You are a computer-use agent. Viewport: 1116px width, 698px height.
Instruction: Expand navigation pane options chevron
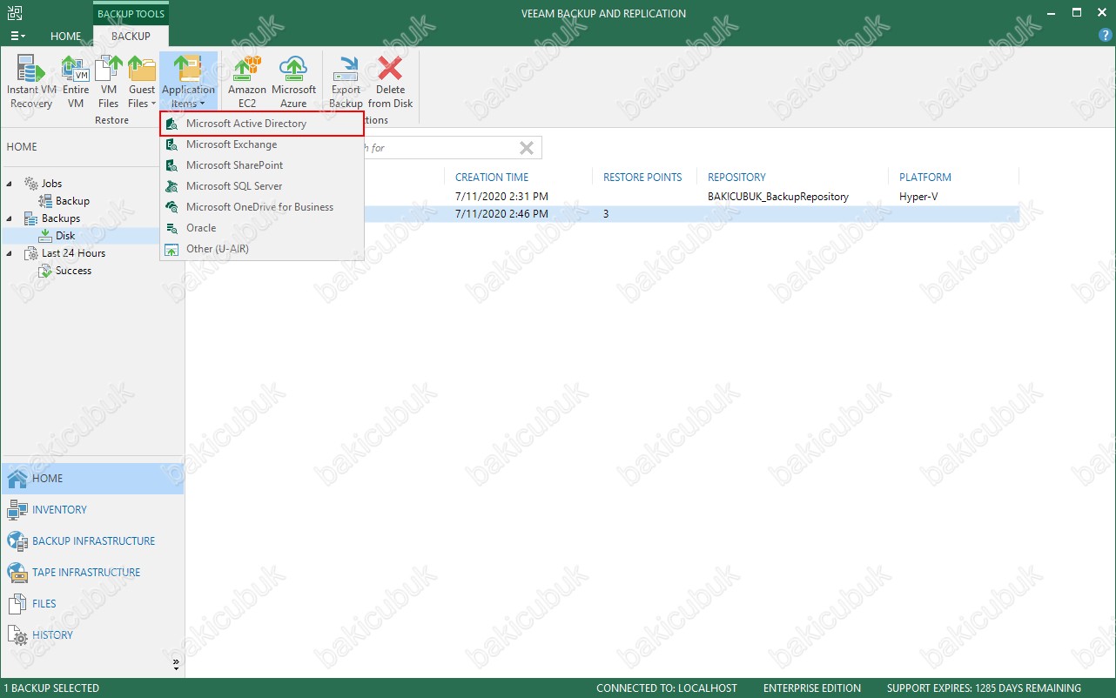pyautogui.click(x=176, y=664)
